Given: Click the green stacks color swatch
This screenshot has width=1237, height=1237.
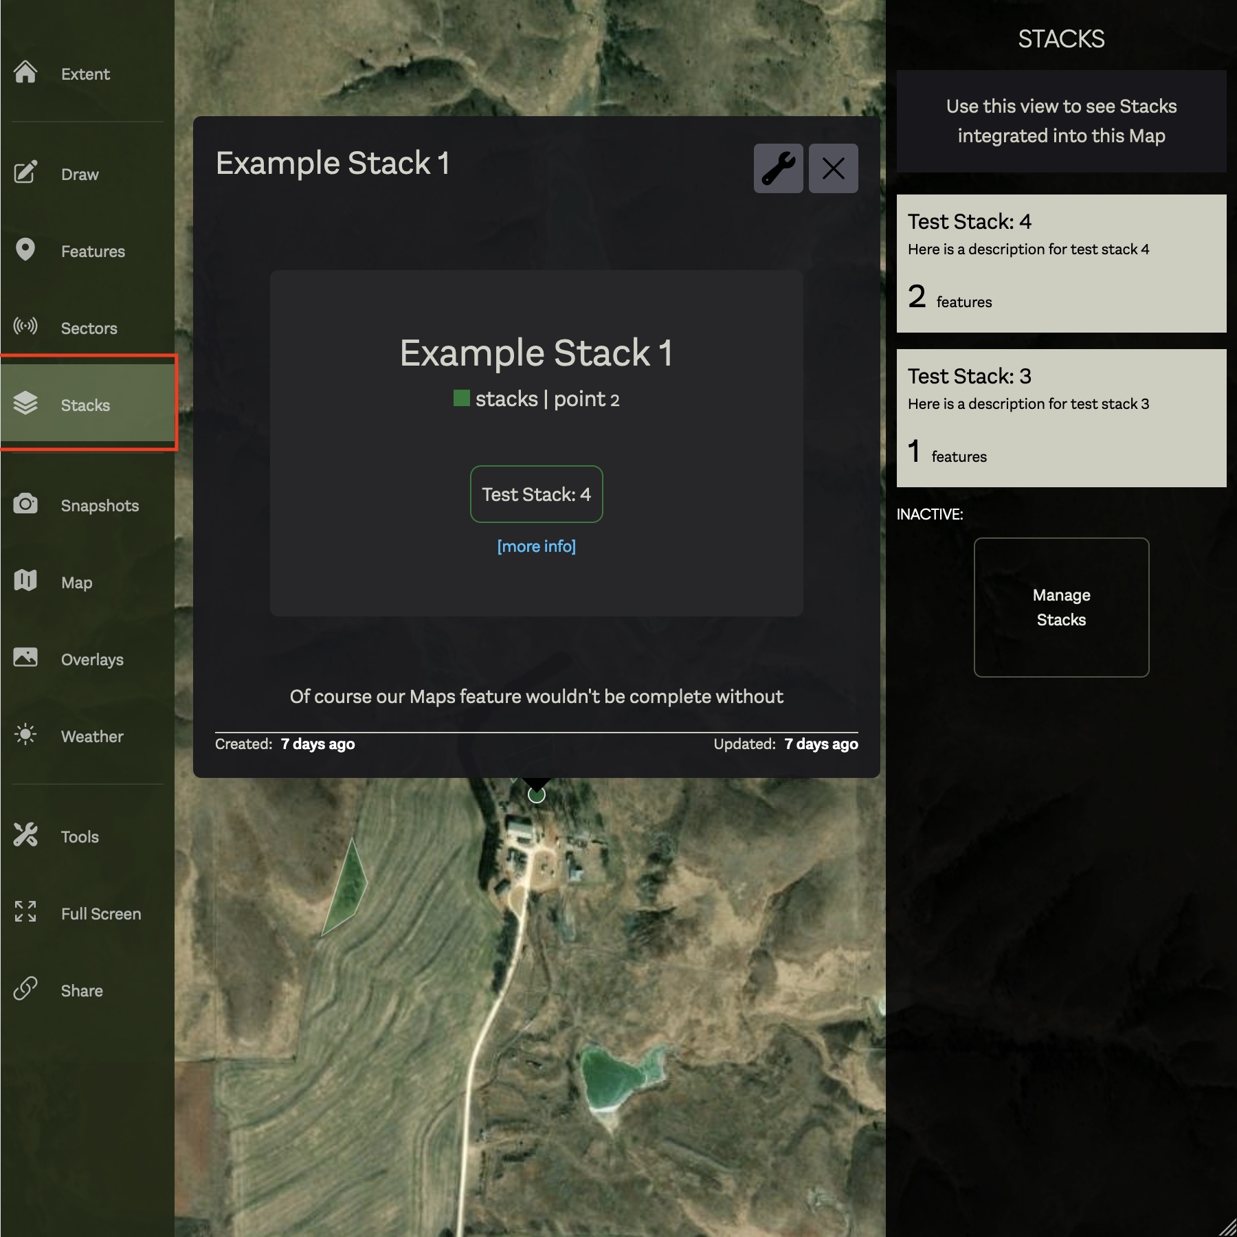Looking at the screenshot, I should coord(461,399).
